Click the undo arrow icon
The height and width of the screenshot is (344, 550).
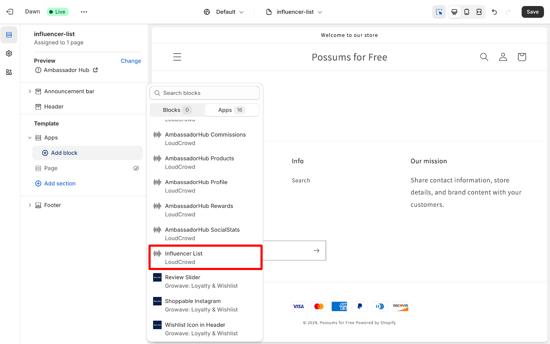coord(494,12)
